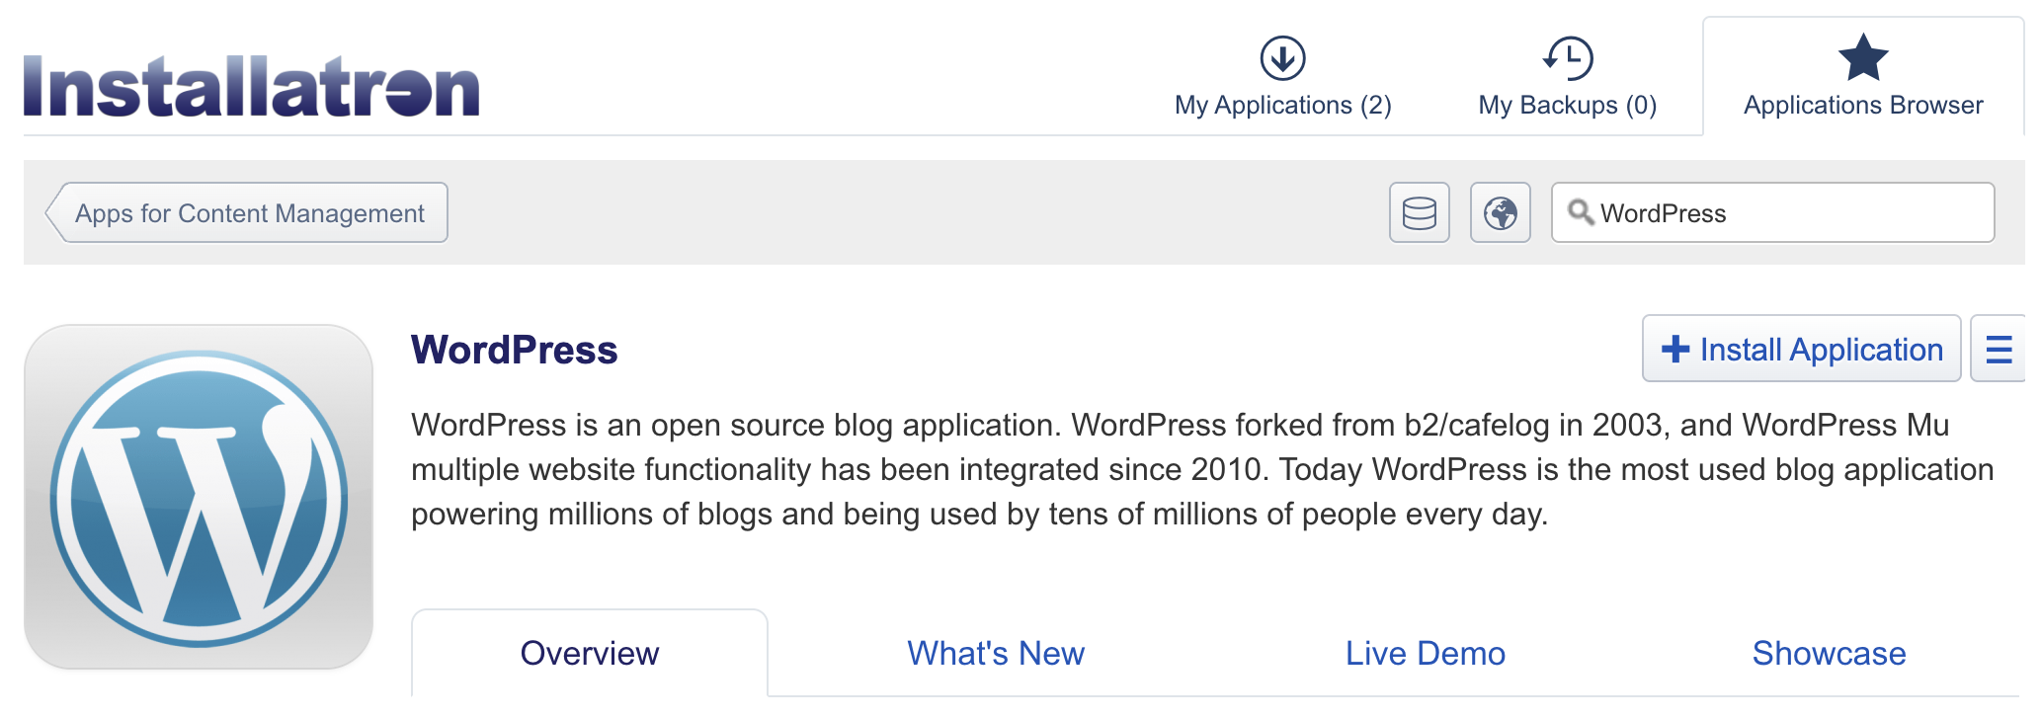Click the My Applications download icon
Screen dimensions: 2041x719
[x=1281, y=57]
